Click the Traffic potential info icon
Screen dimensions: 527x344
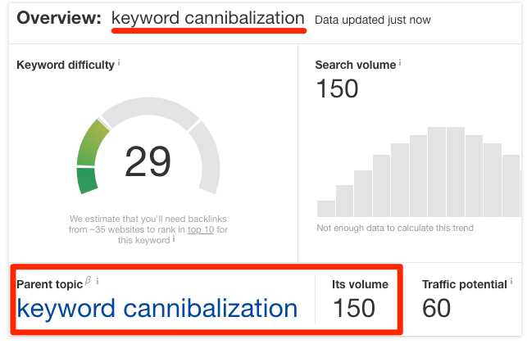[x=512, y=282]
